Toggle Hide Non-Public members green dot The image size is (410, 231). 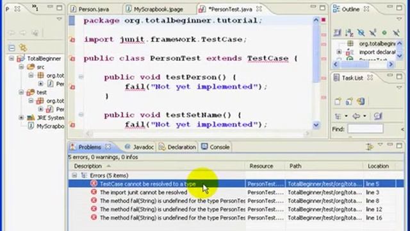coord(384,33)
